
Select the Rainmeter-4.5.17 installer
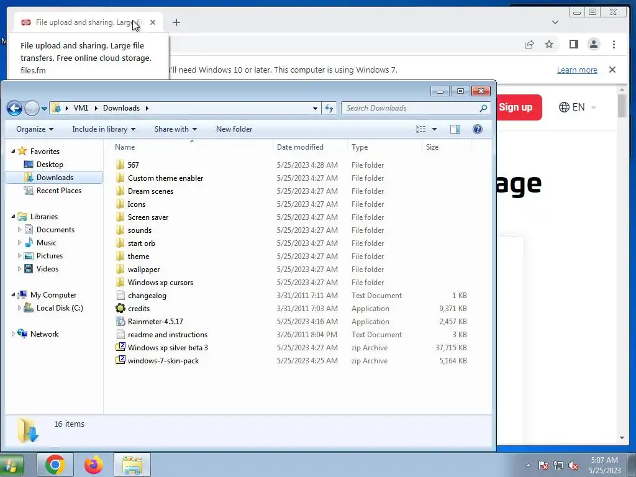(155, 321)
